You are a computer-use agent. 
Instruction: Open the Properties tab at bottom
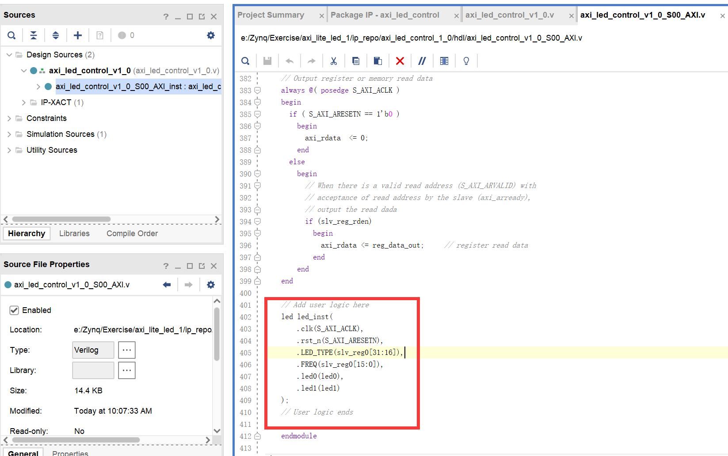[70, 453]
